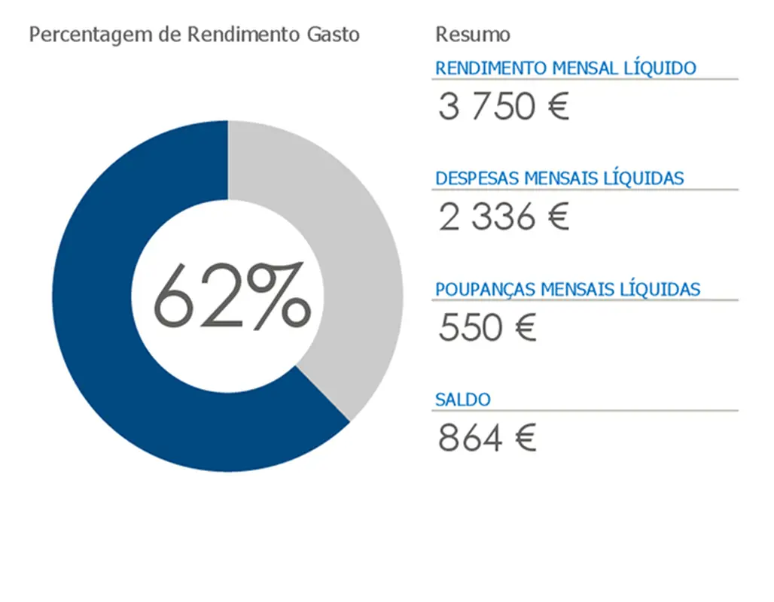Viewport: 774px width, 602px height.
Task: Click the euro symbol after 3 750
Action: click(x=557, y=108)
